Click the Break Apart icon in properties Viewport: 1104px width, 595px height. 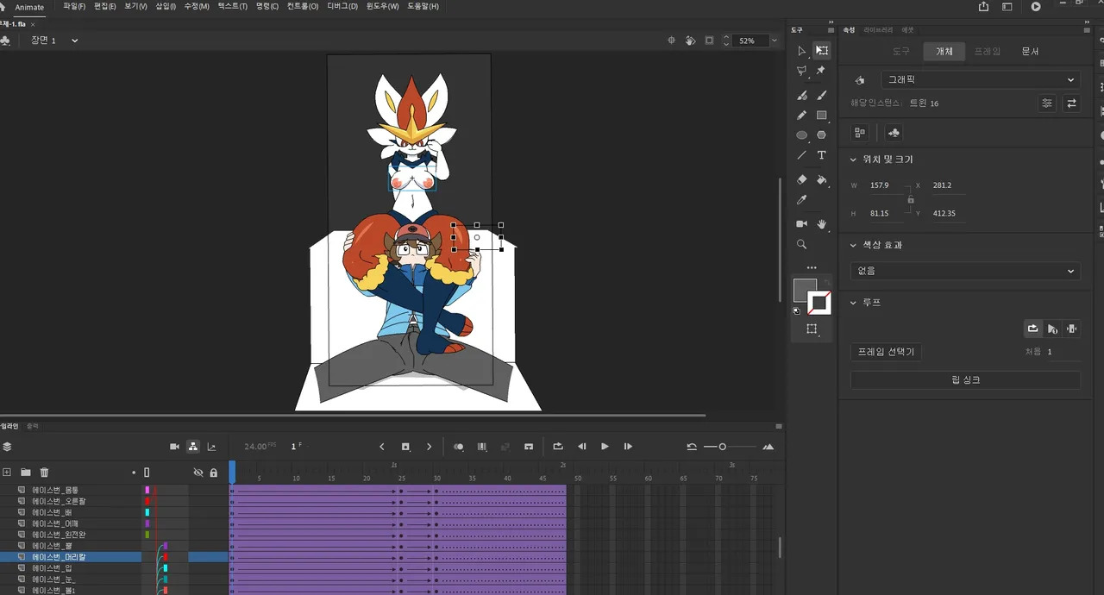pos(860,133)
